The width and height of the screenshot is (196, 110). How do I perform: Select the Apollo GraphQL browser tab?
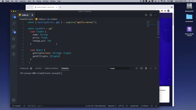(x=46, y=7)
